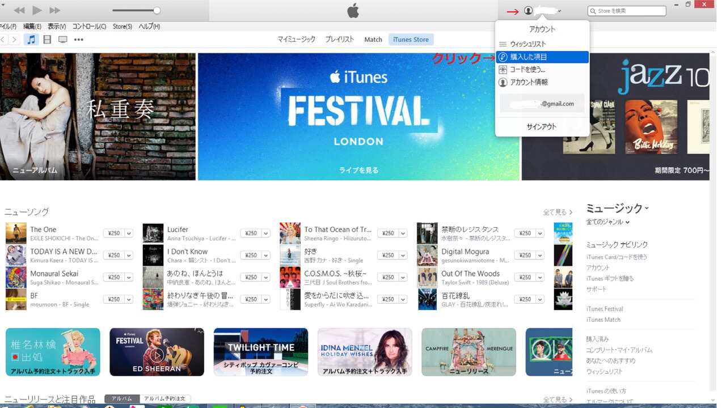Open dropdown arrow beside I Don't Know price
The width and height of the screenshot is (726, 408).
coord(265,256)
